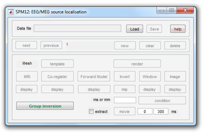Screen dimensions: 204x133
Task: Click the ms or mm input field
Action: click(125, 100)
